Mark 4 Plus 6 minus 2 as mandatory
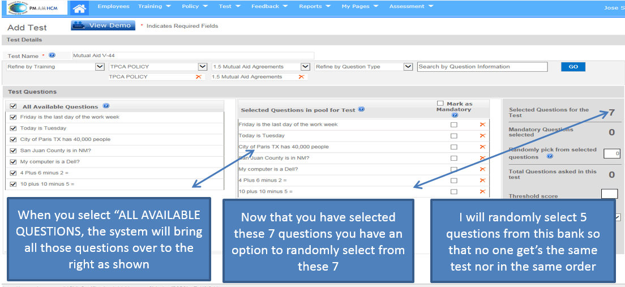 453,181
